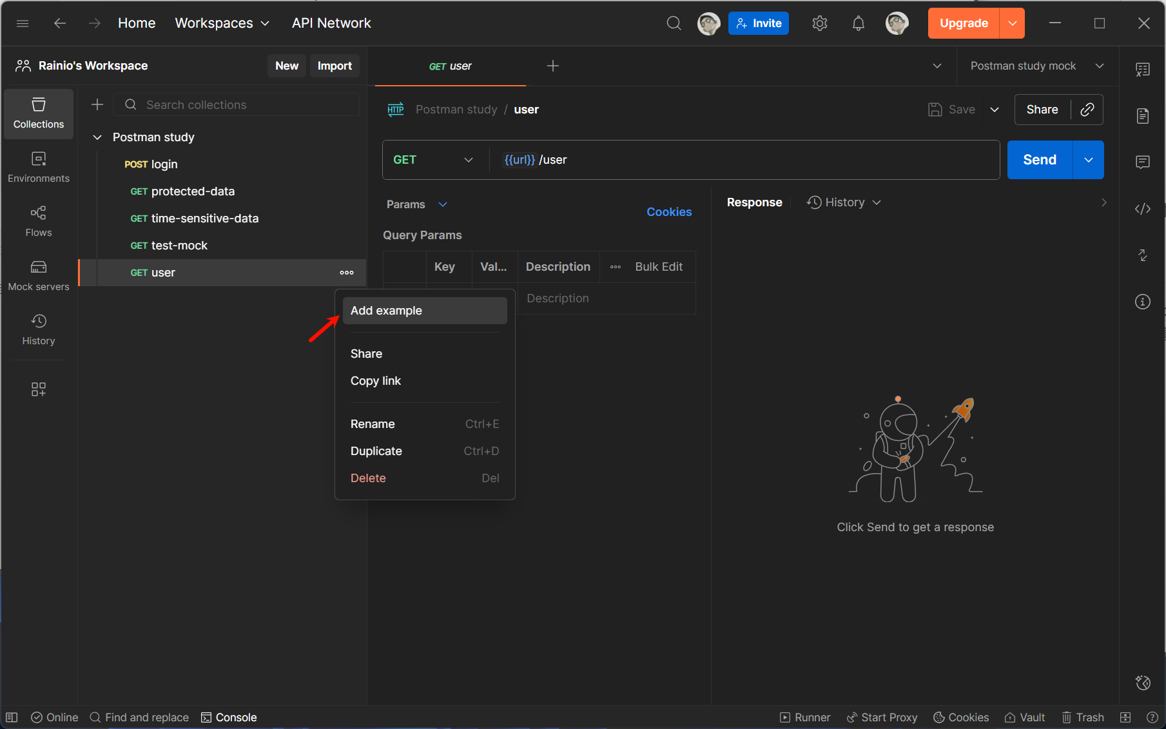
Task: Open the configure sidebar grid icon
Action: coord(39,389)
